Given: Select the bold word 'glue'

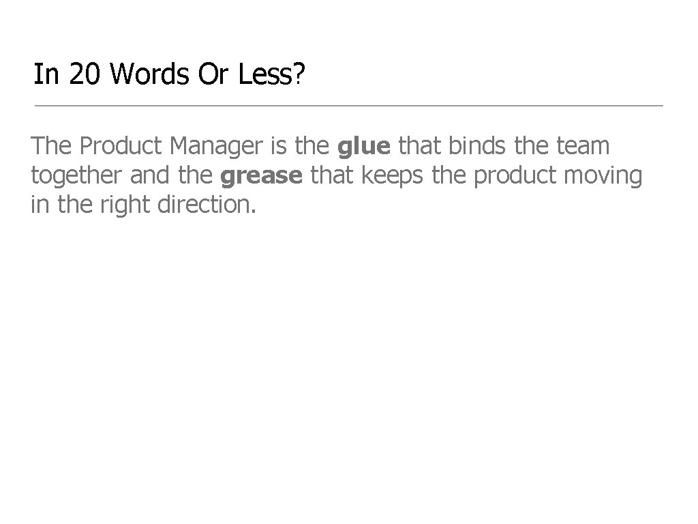Looking at the screenshot, I should coord(364,147).
